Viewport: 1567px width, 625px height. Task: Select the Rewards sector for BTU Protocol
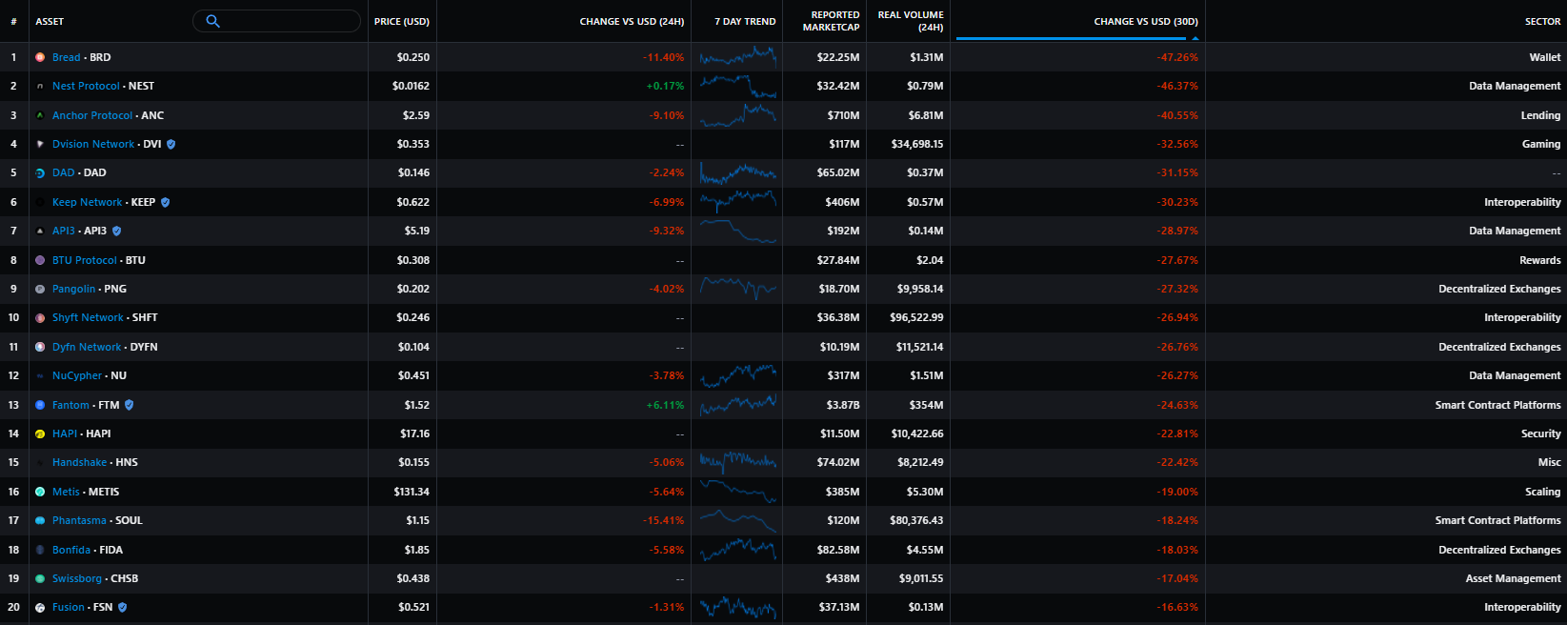1540,260
